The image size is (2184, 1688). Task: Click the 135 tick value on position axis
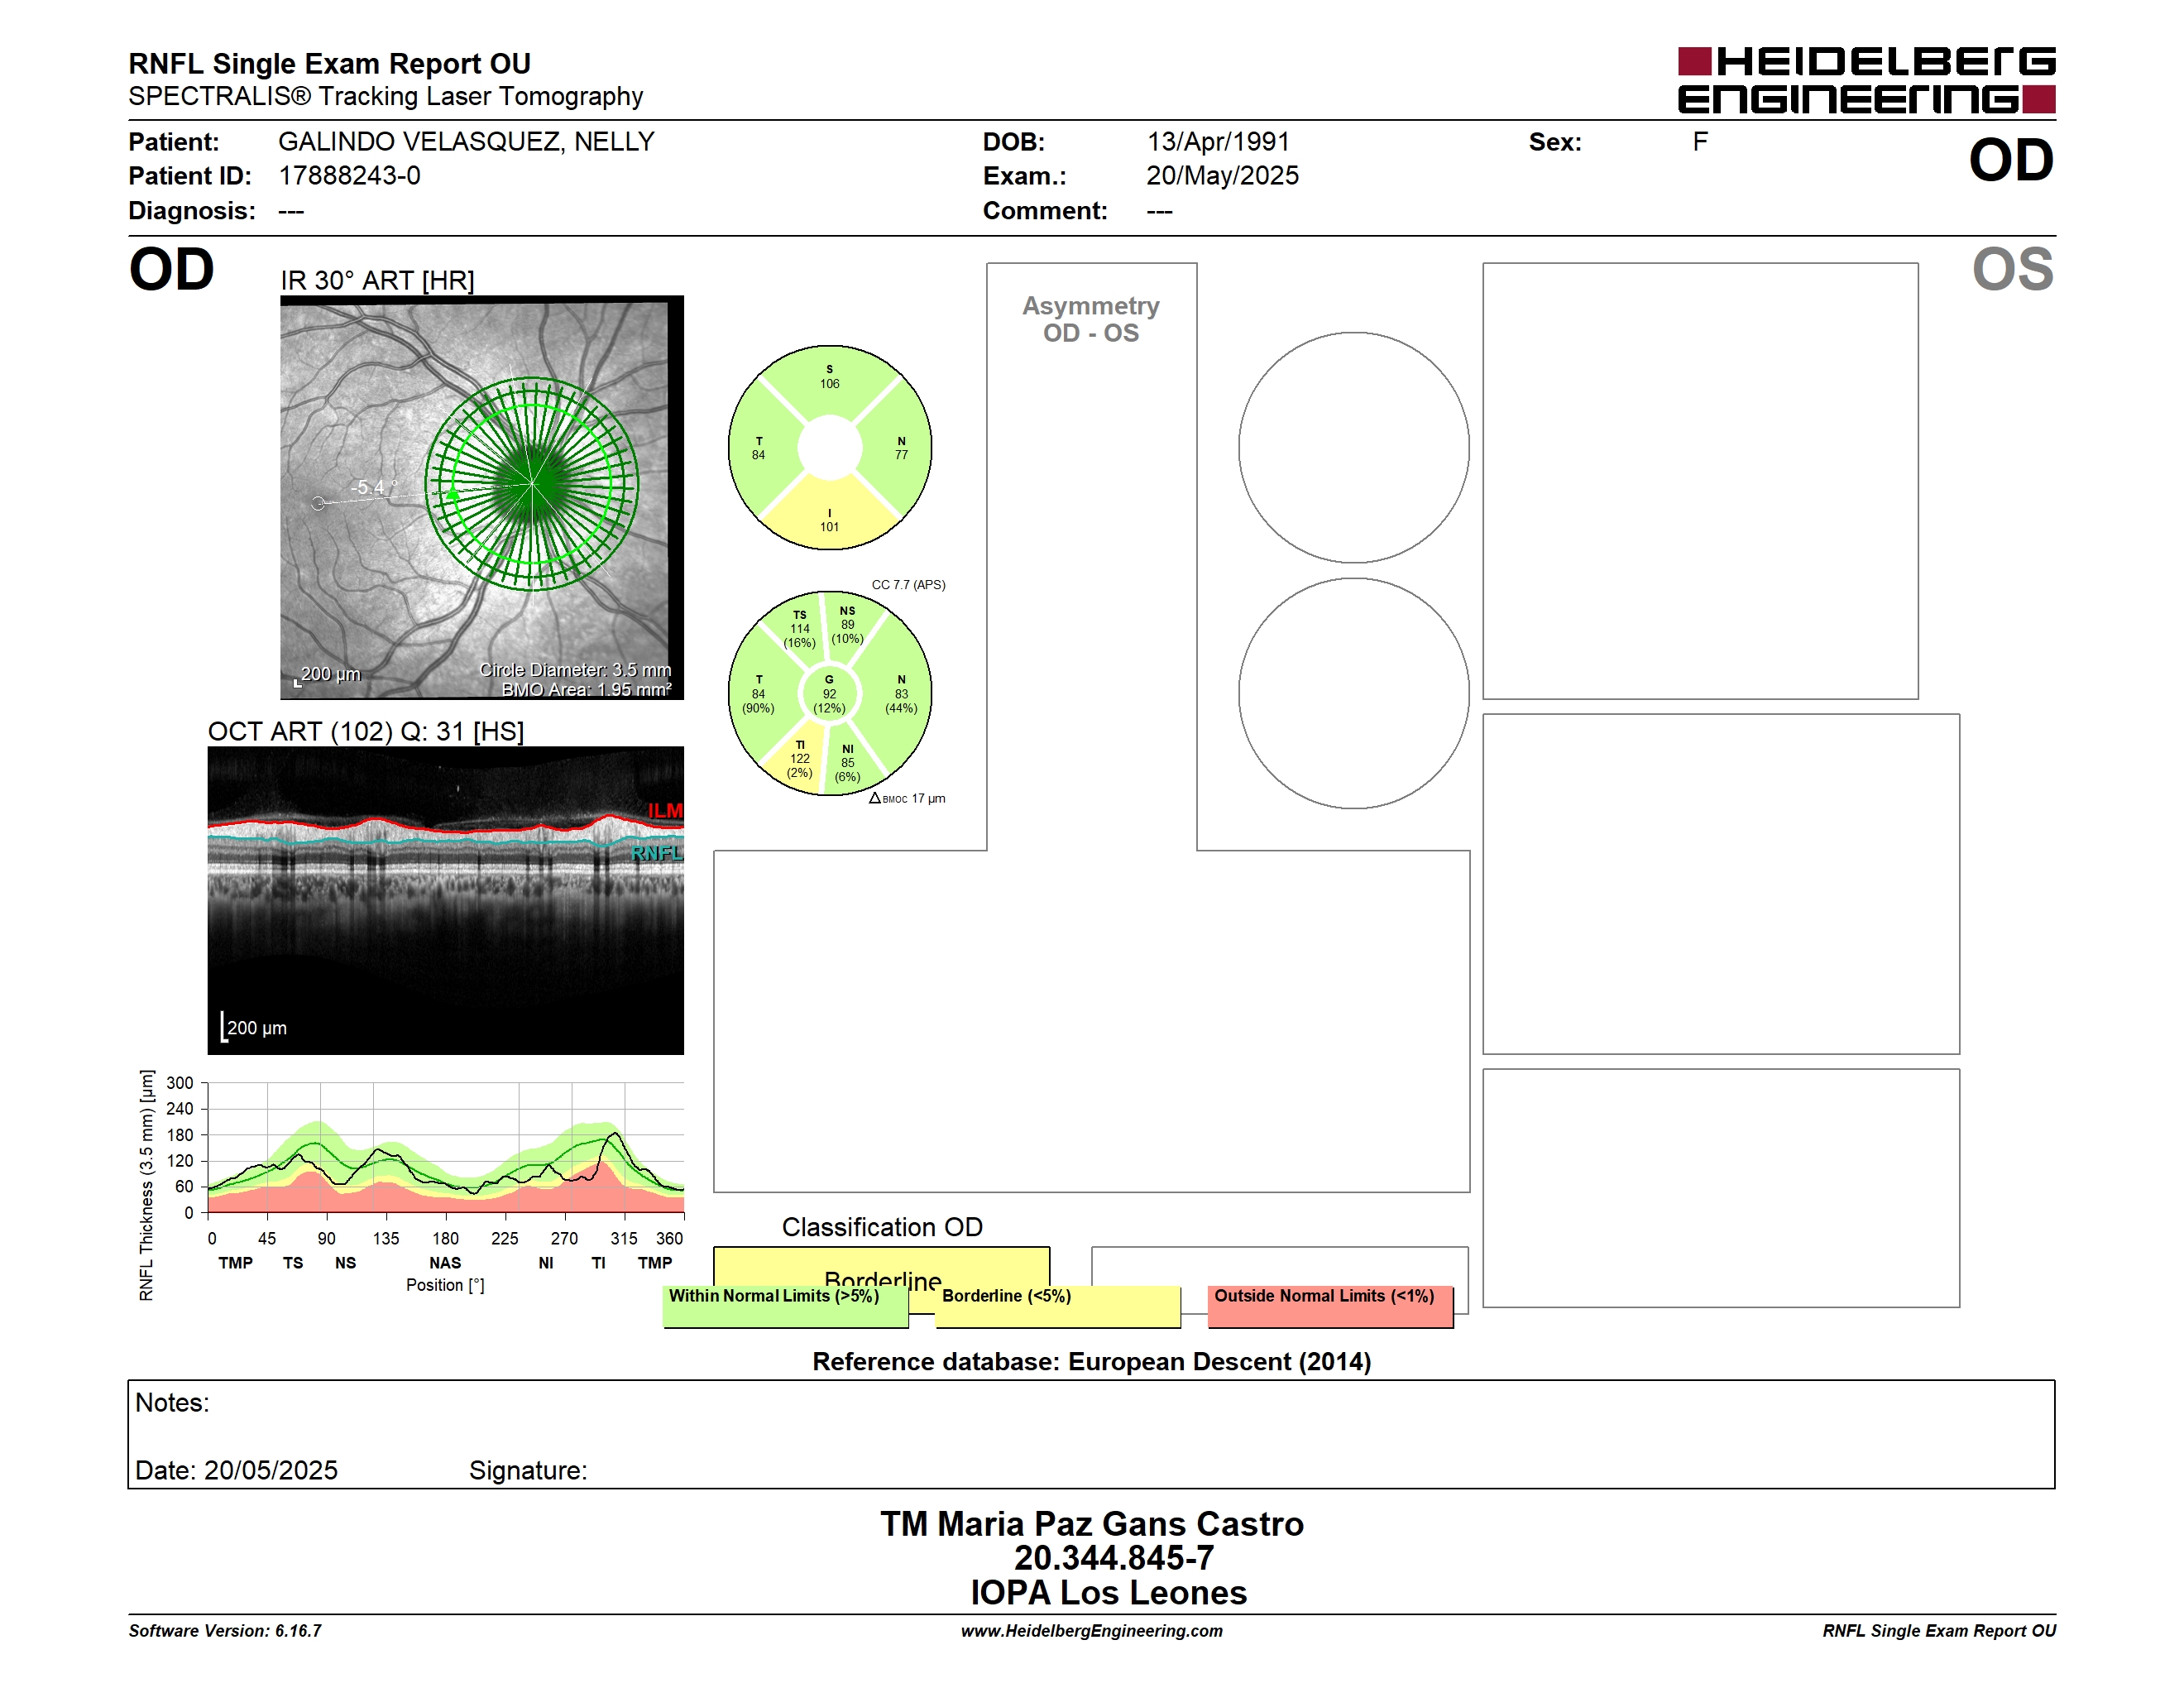386,1238
